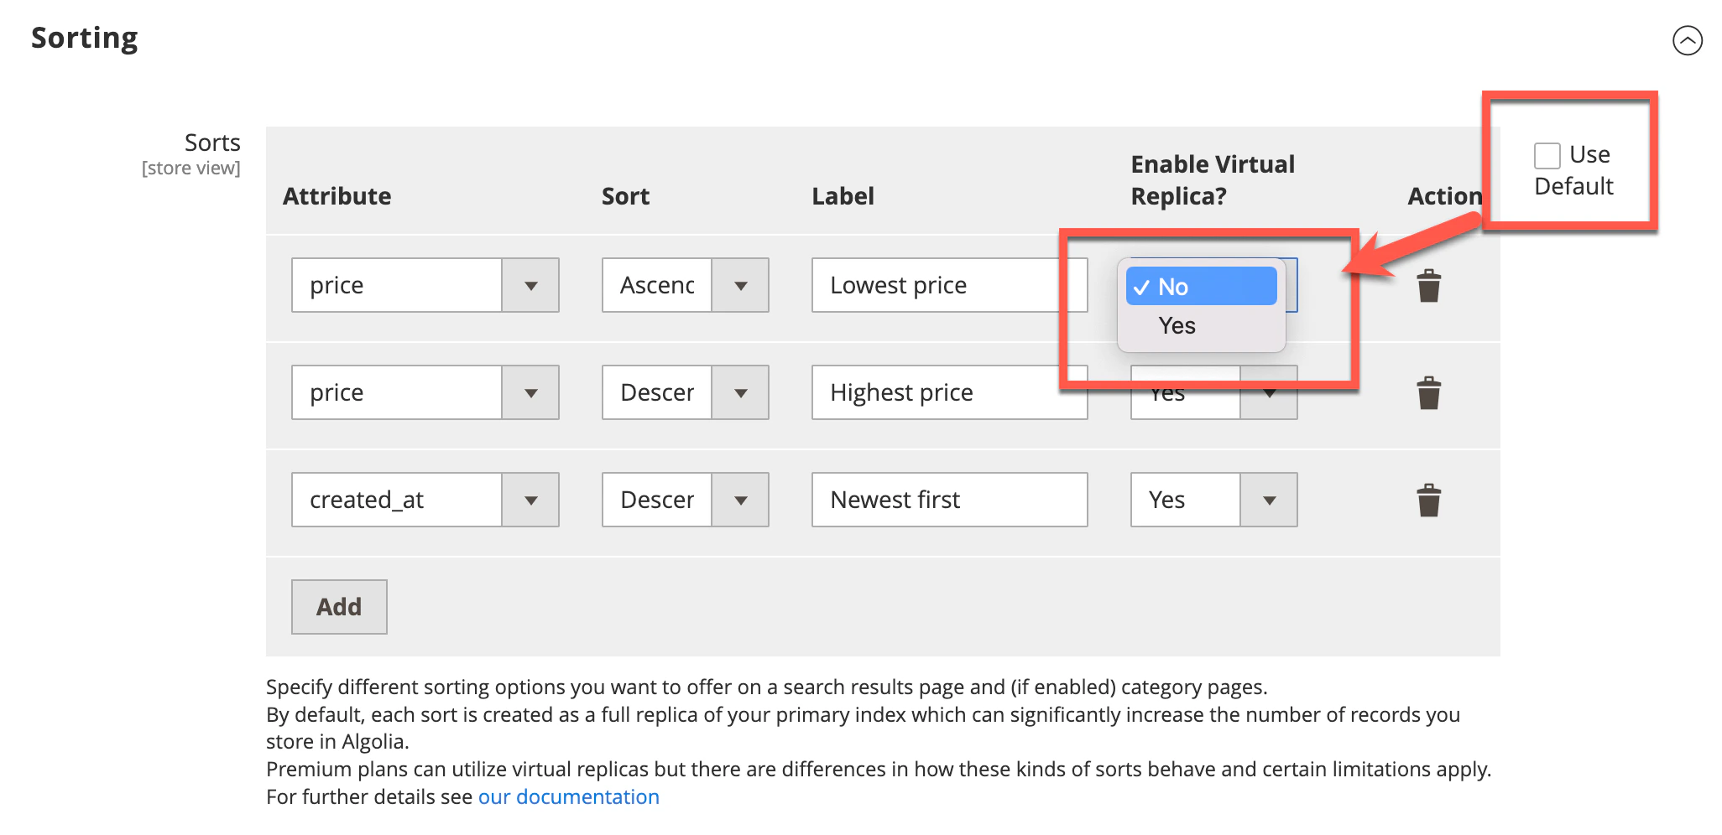This screenshot has height=835, width=1722.
Task: Check the Use Default checkbox
Action: coord(1547,155)
